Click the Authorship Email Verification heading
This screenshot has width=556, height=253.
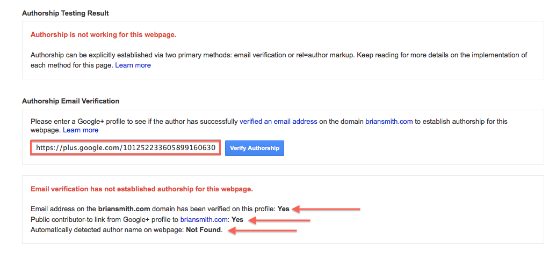[x=70, y=101]
